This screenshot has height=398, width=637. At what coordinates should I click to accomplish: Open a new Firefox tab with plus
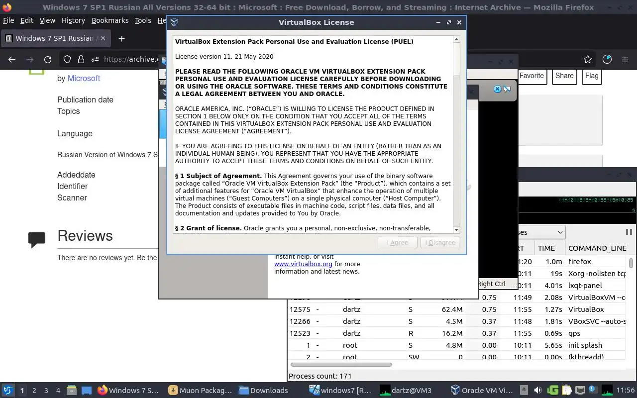click(x=121, y=38)
